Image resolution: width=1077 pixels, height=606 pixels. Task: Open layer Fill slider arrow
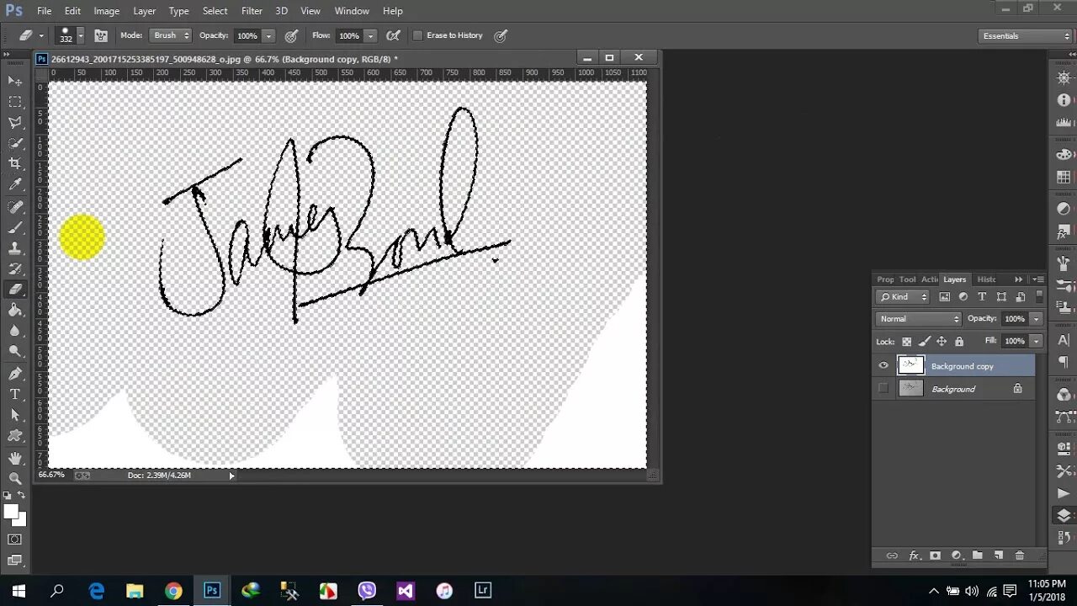(1037, 342)
